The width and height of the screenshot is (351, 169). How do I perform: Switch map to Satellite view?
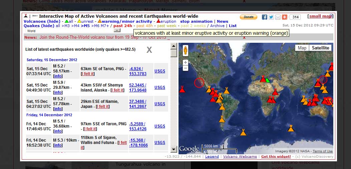click(x=321, y=48)
